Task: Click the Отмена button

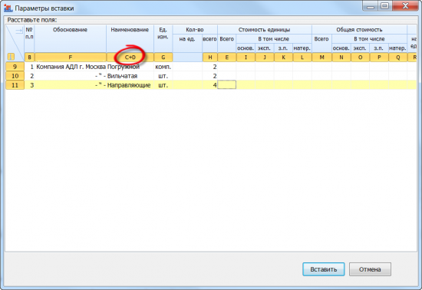Action: click(370, 269)
